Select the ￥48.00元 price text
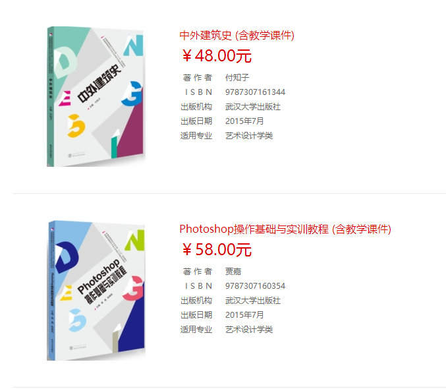This screenshot has height=389, width=446. click(x=217, y=55)
